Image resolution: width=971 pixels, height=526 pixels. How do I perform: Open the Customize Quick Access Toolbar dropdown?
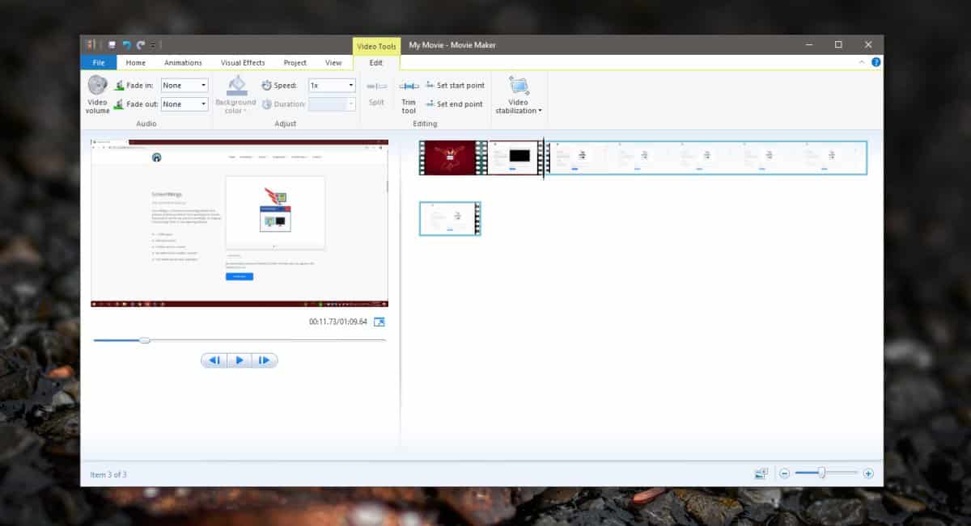point(154,44)
